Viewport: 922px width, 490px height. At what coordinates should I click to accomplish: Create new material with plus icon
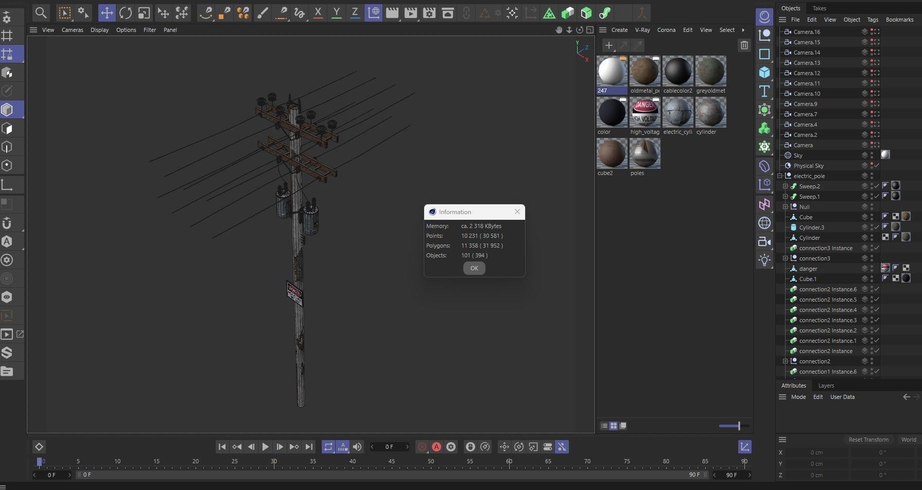tap(608, 45)
